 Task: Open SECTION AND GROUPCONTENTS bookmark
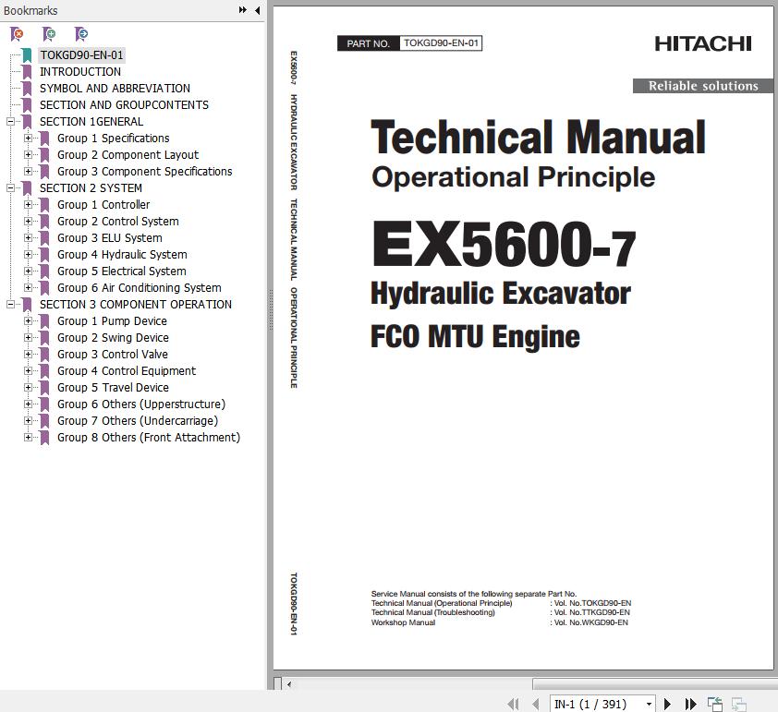point(124,104)
